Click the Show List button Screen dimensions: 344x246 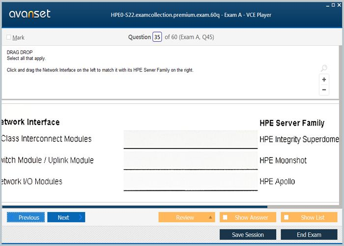coord(309,217)
